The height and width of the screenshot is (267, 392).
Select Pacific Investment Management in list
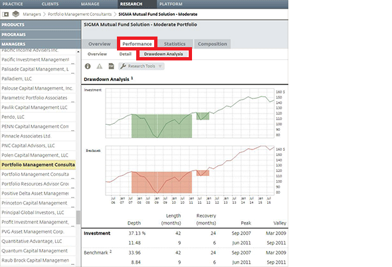coord(38,60)
